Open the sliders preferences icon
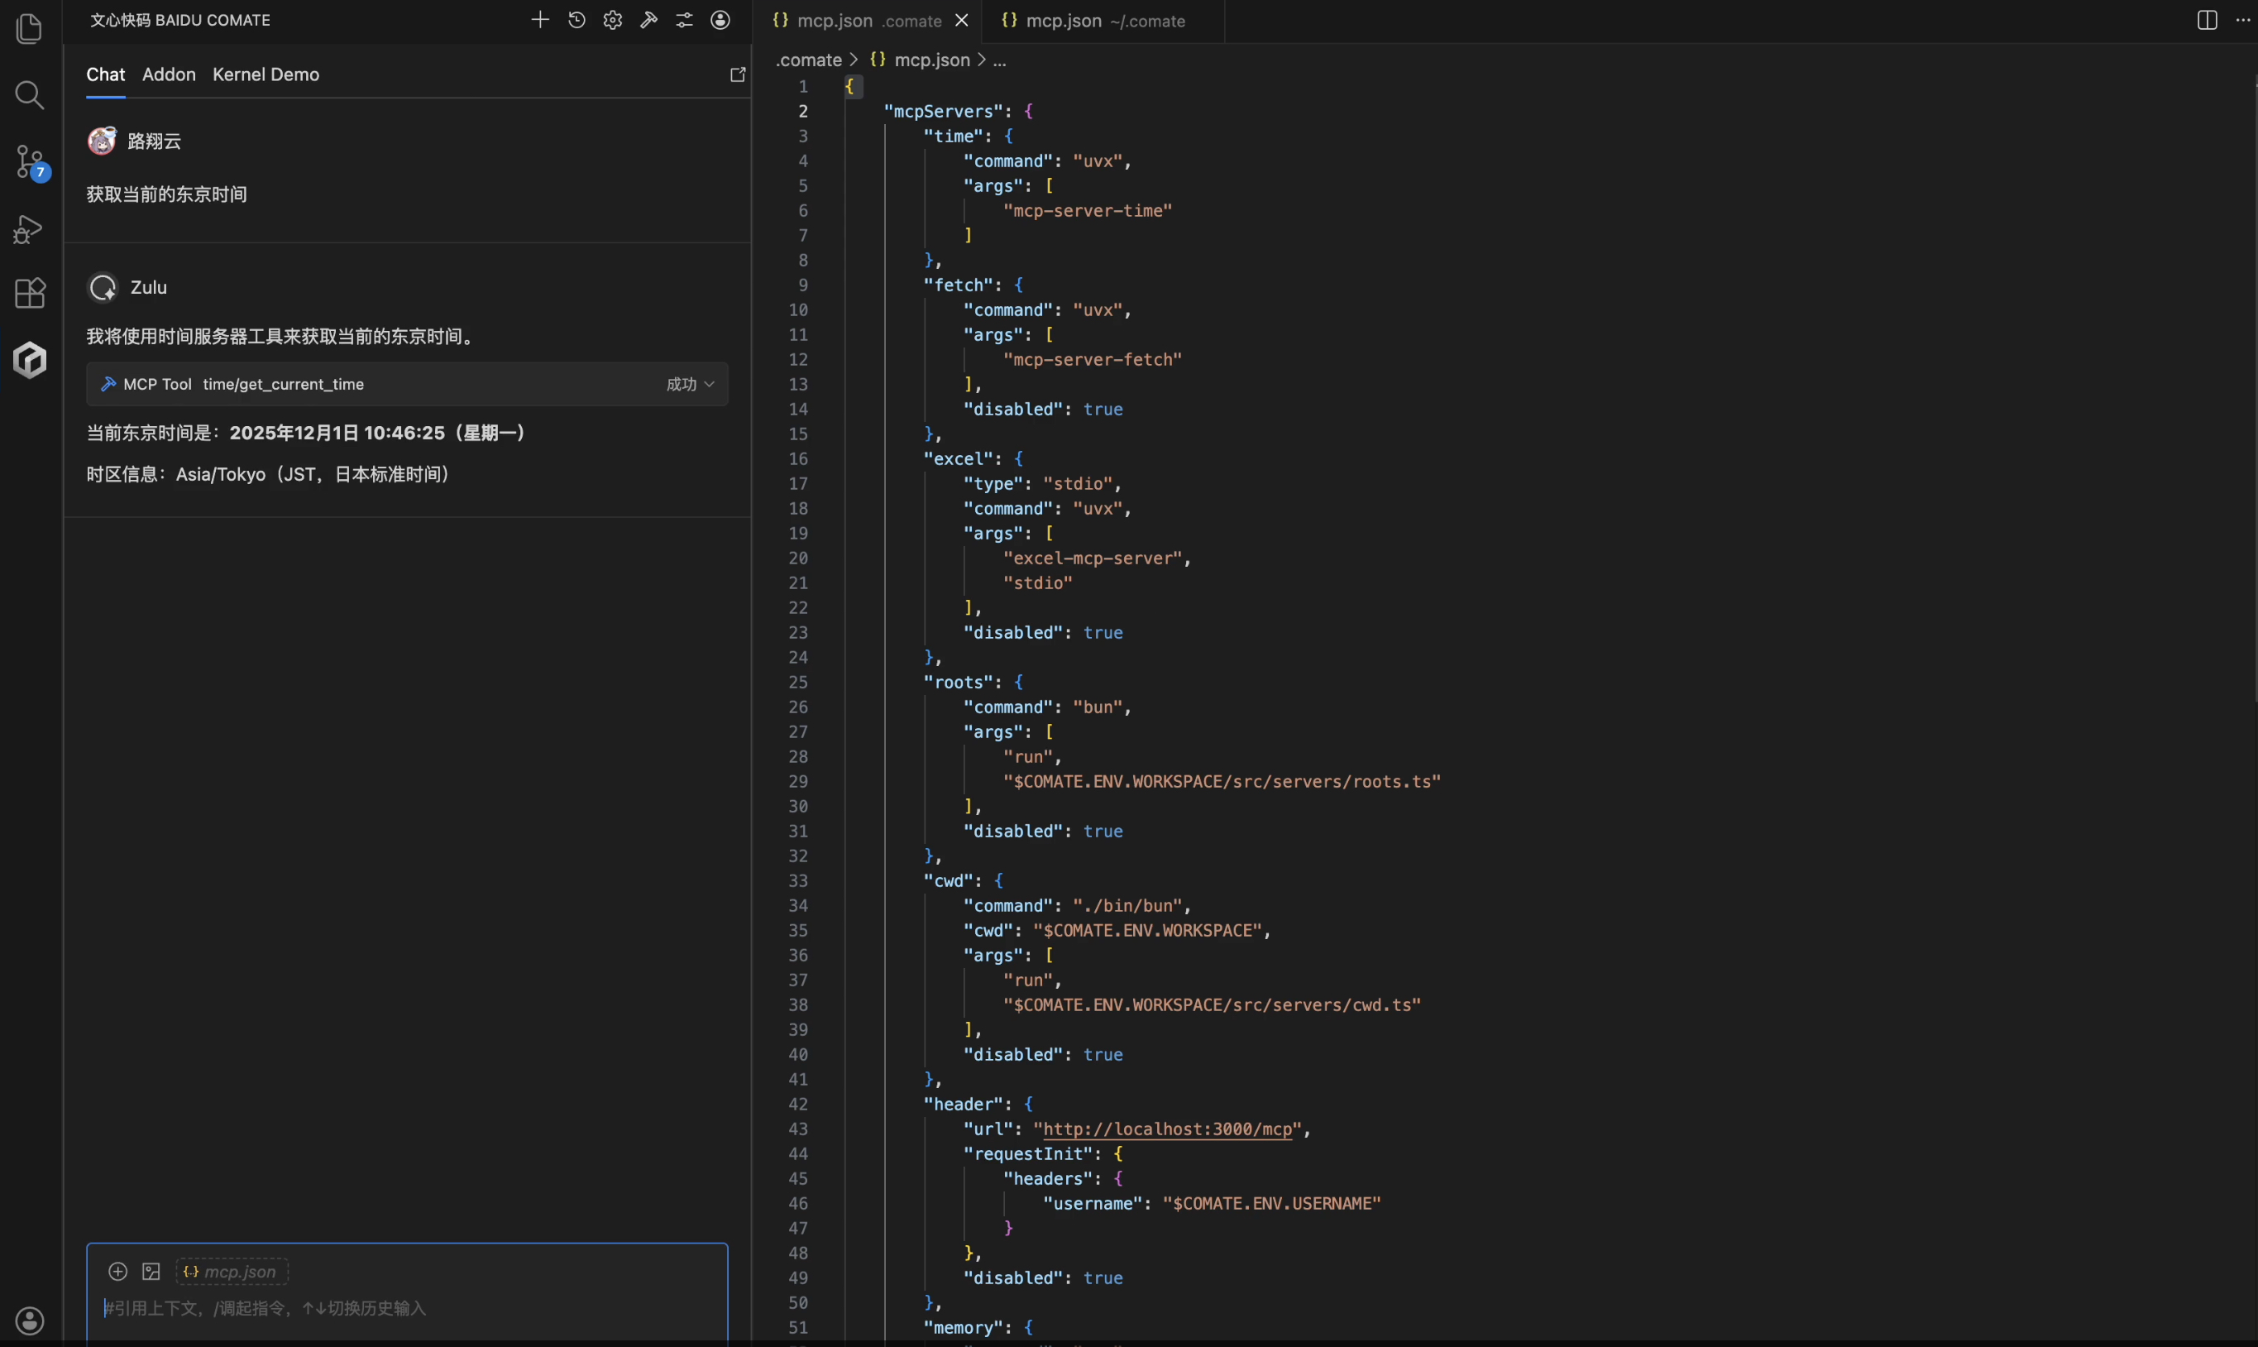This screenshot has height=1347, width=2258. (x=684, y=20)
